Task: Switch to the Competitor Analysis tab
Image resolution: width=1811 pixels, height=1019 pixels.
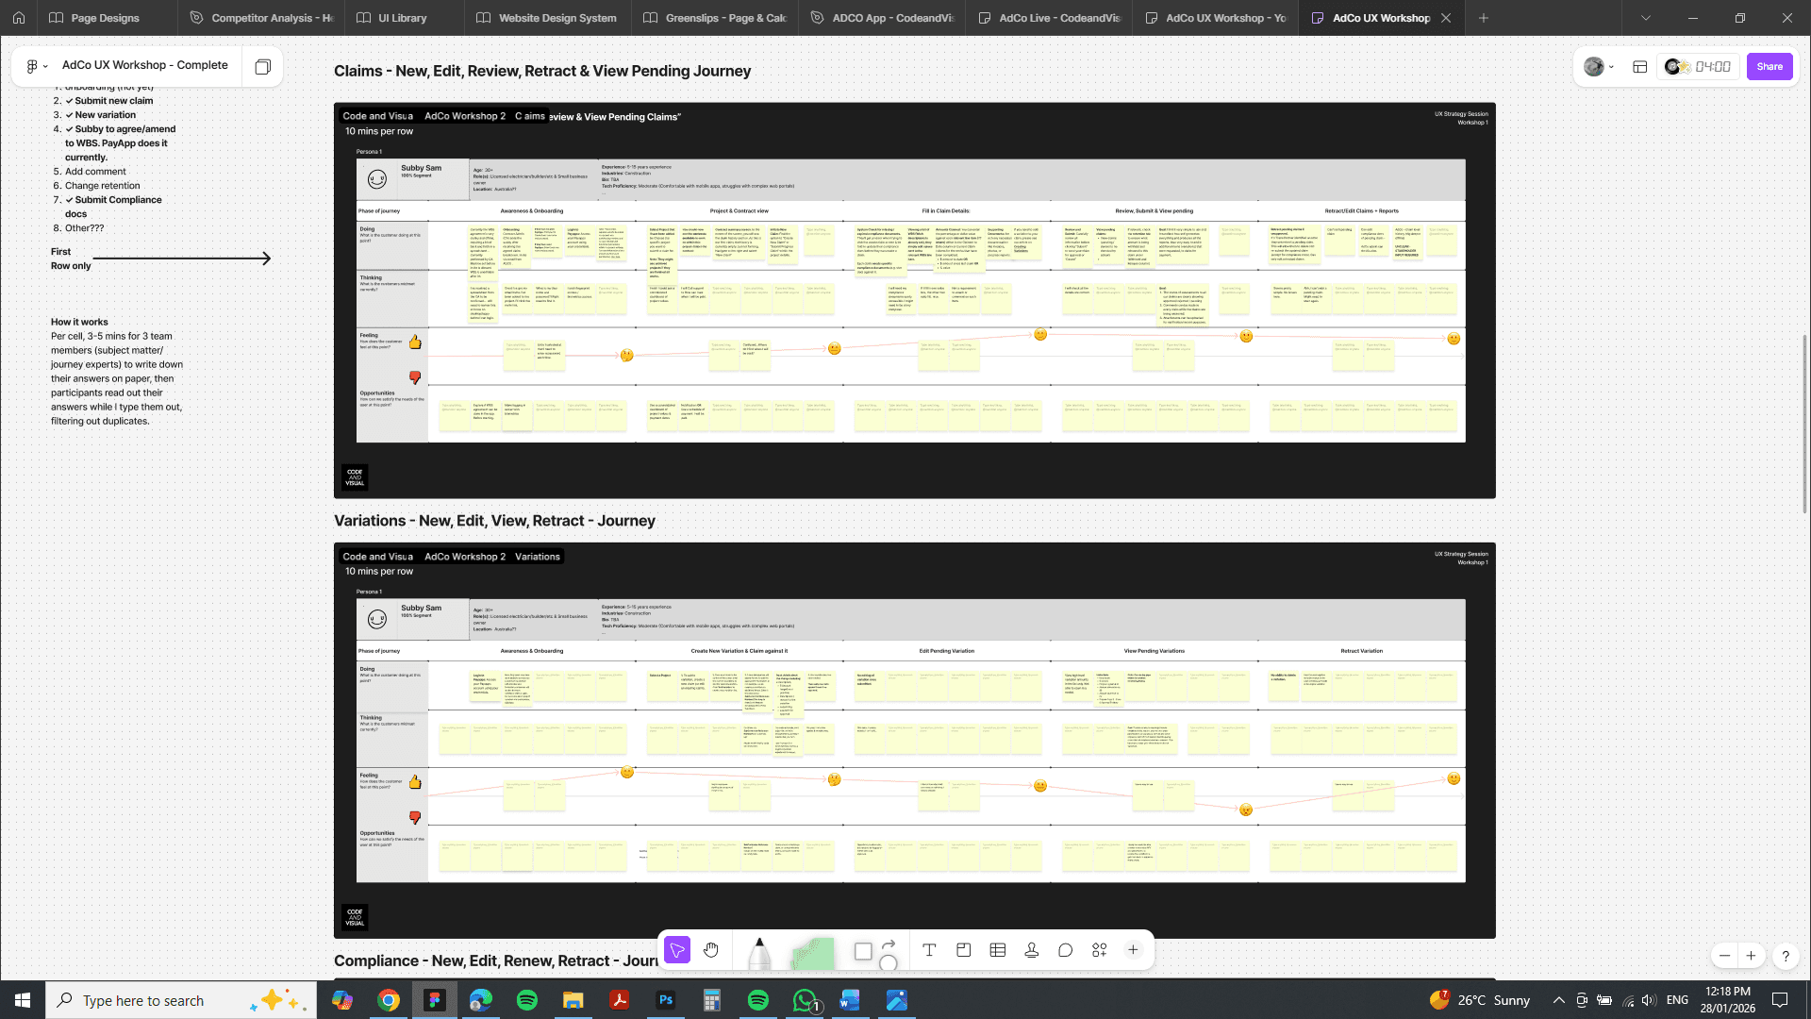Action: coord(262,18)
